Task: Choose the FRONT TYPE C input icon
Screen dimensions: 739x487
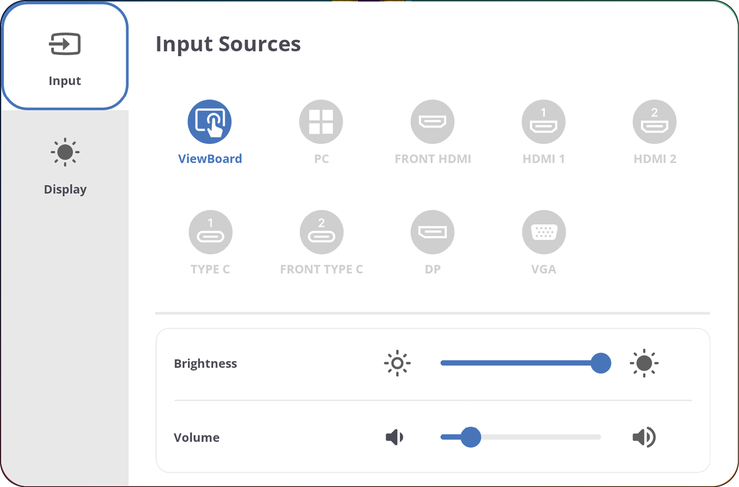Action: point(321,232)
